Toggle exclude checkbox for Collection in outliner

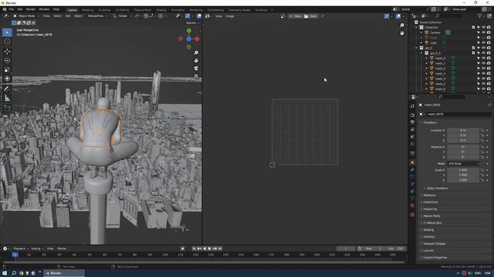[x=473, y=28]
